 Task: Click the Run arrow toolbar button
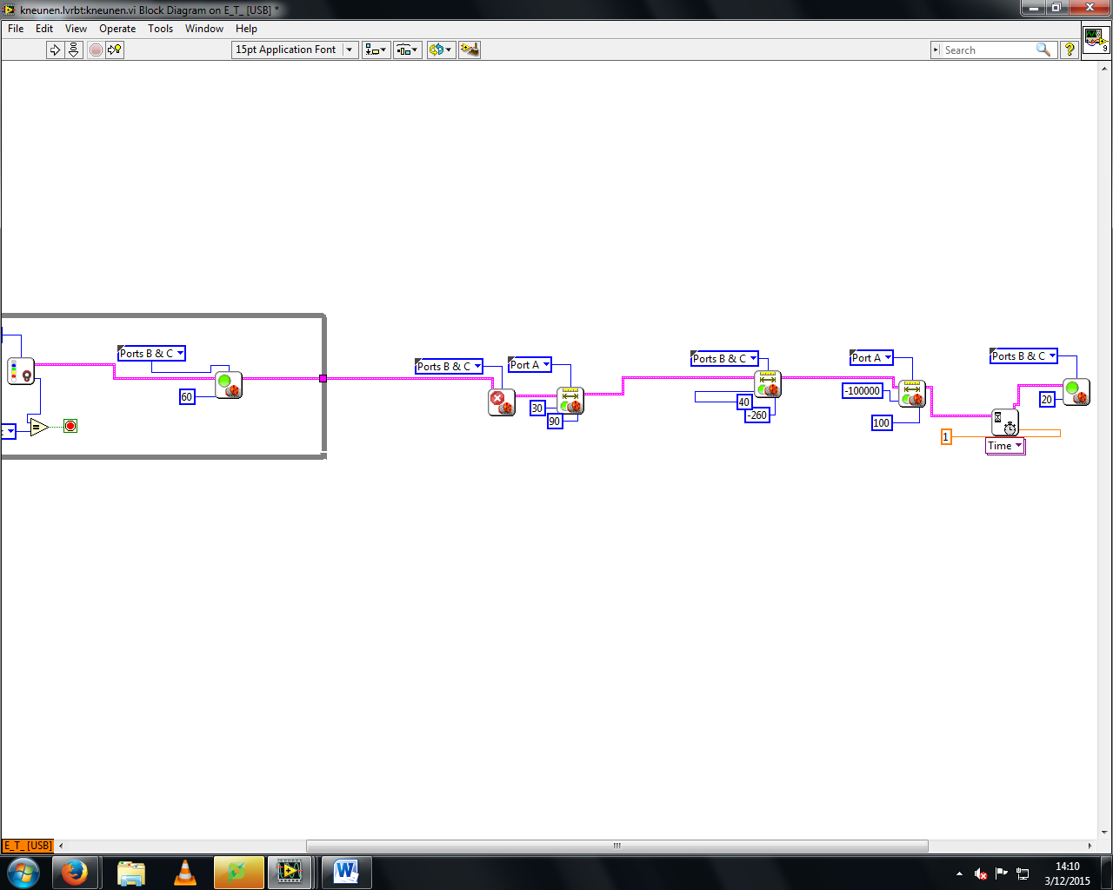tap(55, 50)
